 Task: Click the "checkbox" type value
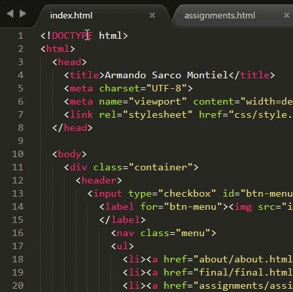click(187, 193)
